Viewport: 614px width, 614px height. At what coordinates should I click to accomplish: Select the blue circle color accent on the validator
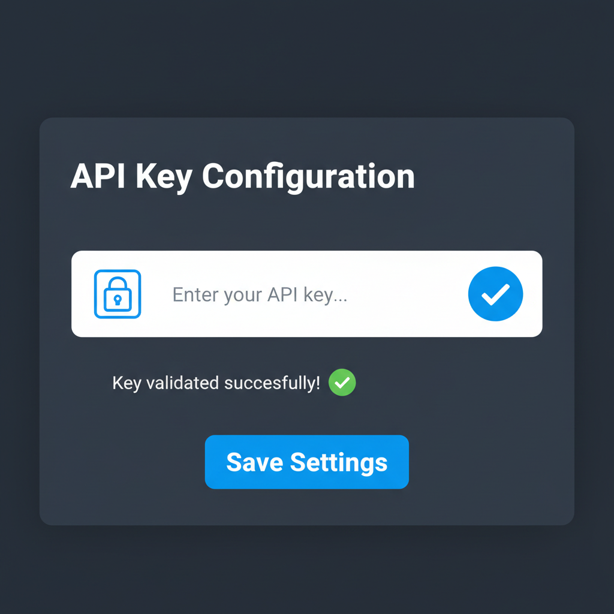[x=495, y=294]
